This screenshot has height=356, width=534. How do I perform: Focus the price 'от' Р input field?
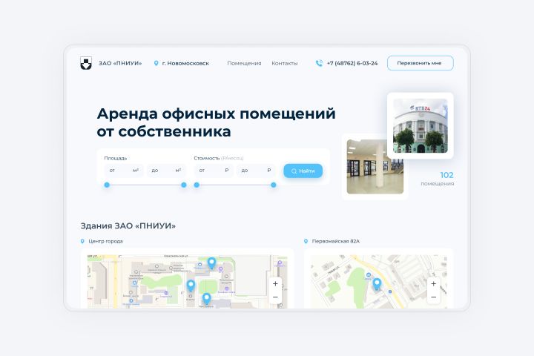[x=214, y=171]
